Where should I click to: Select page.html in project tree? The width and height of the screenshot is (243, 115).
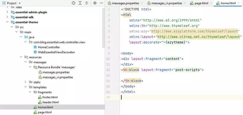coord(45,112)
